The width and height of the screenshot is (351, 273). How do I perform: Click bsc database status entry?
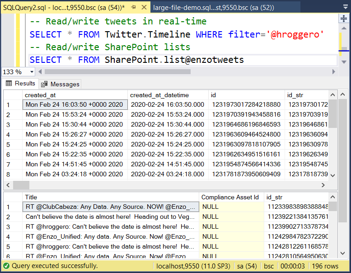point(269,266)
